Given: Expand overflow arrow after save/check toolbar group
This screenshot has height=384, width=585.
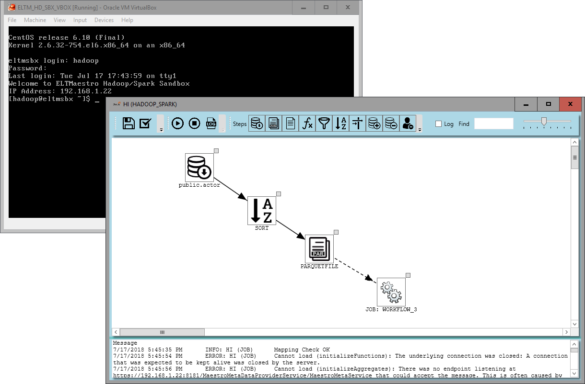Looking at the screenshot, I should coord(161,124).
